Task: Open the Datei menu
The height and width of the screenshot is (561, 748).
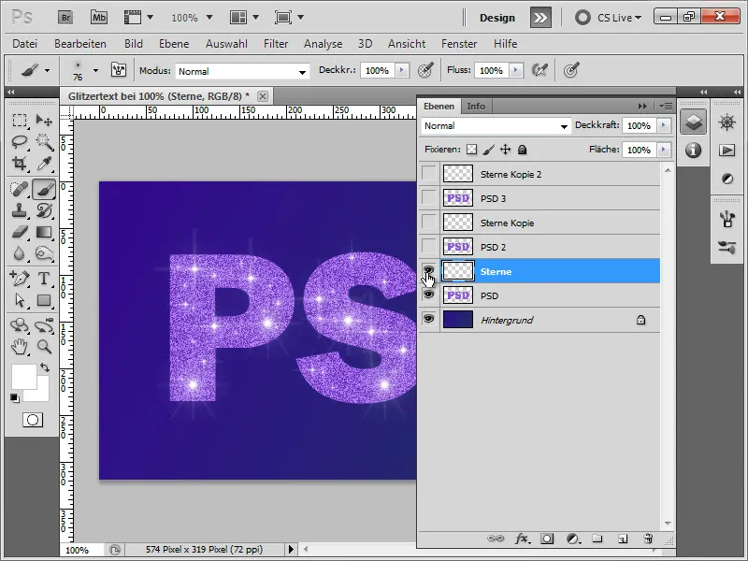Action: (x=25, y=44)
